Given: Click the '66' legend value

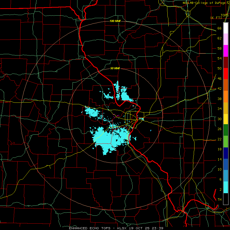Looking at the screenshot, I should (220, 28).
